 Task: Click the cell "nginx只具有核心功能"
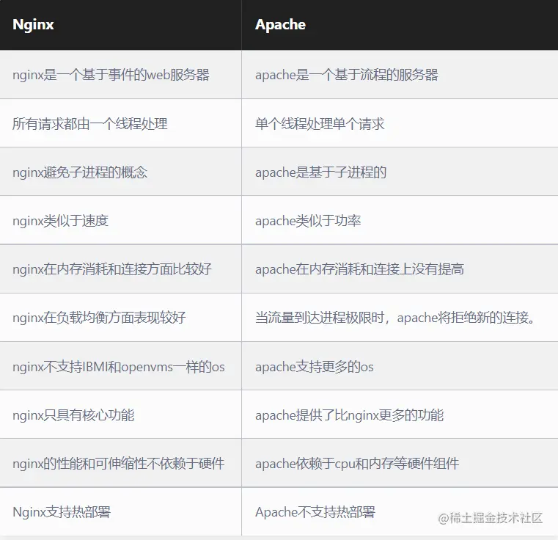[x=121, y=415]
